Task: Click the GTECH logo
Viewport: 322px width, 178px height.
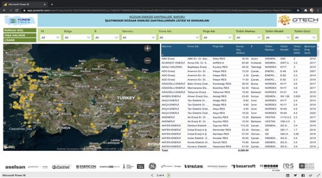Action: pos(298,20)
